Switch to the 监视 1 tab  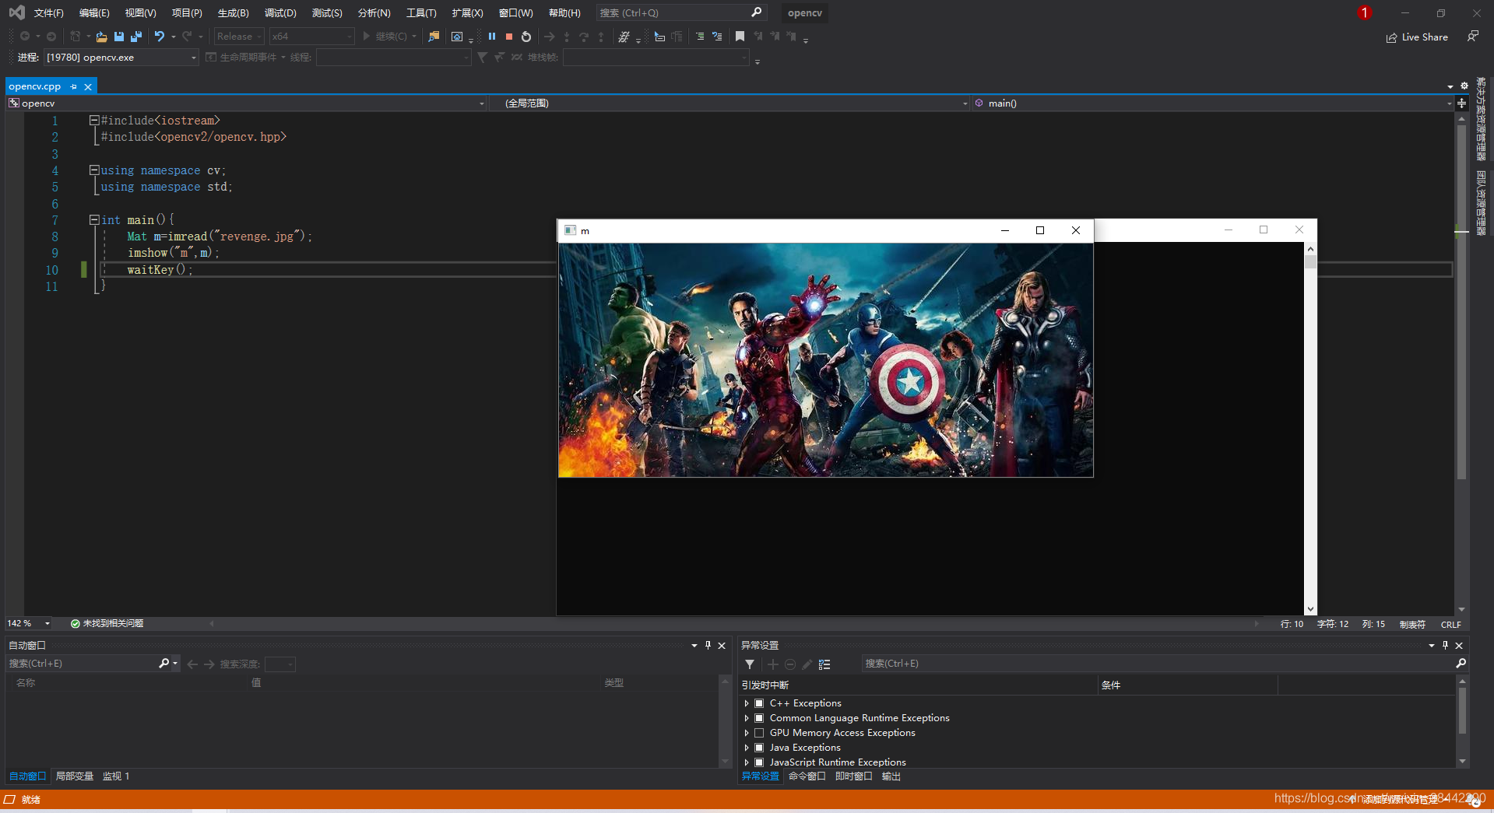[x=116, y=776]
